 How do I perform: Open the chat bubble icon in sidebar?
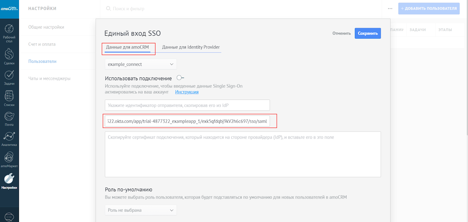9,217
